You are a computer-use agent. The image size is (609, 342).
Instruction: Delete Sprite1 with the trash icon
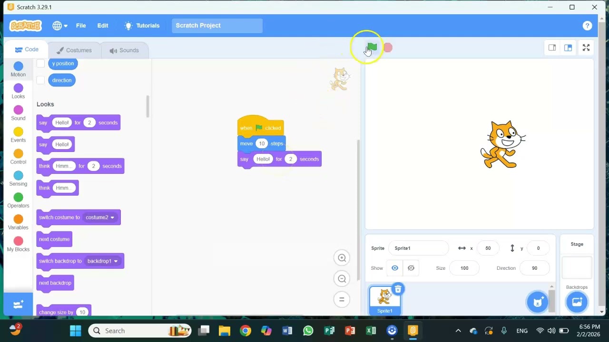click(x=398, y=289)
